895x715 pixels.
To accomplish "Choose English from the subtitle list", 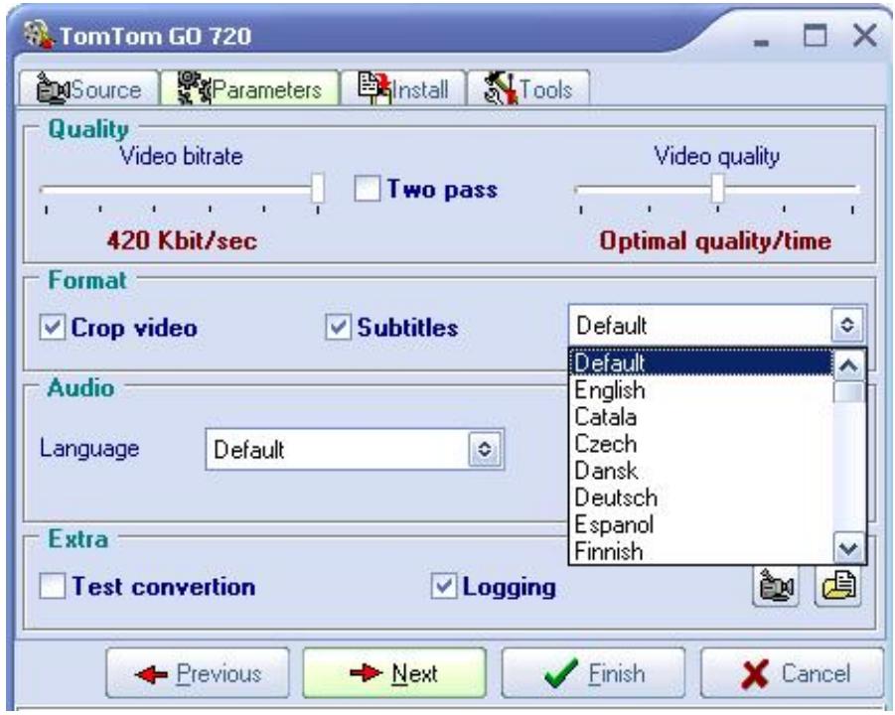I will (701, 390).
